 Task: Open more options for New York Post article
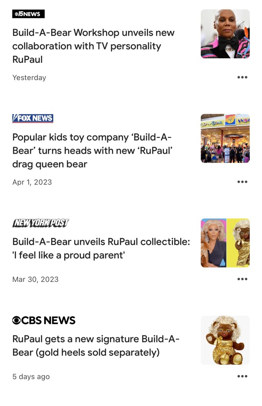point(242,279)
